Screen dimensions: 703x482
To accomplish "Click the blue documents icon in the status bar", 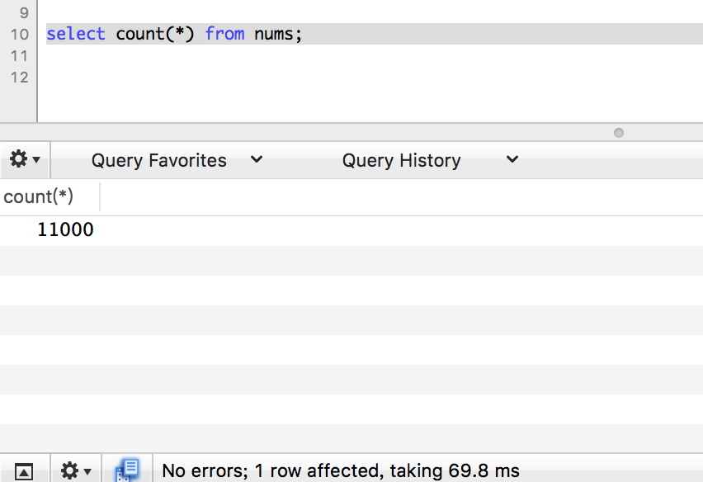I will point(127,470).
